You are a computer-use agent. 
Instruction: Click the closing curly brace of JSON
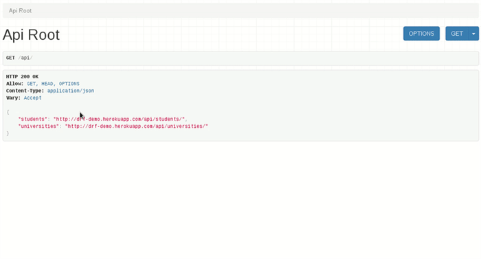(x=8, y=133)
